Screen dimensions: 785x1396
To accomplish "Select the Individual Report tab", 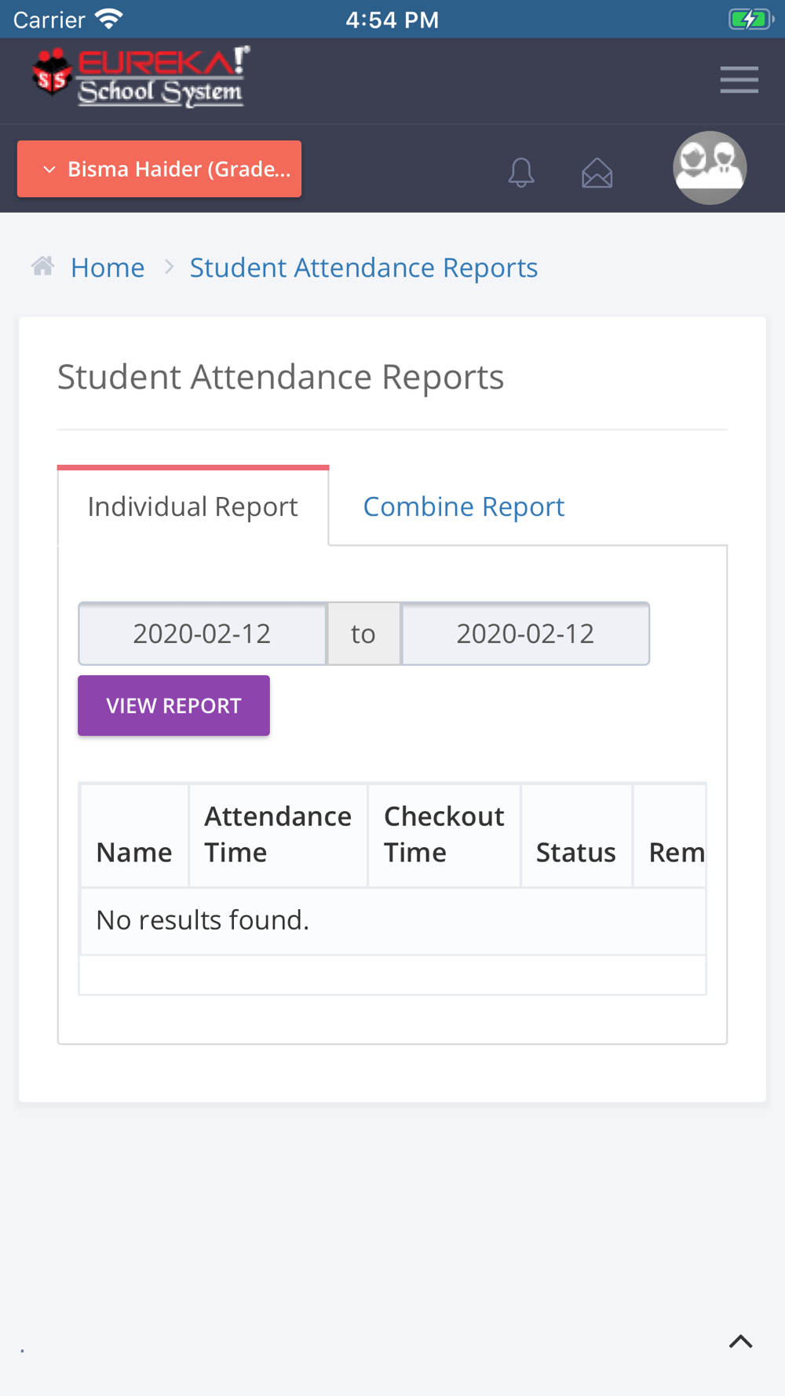I will click(193, 506).
